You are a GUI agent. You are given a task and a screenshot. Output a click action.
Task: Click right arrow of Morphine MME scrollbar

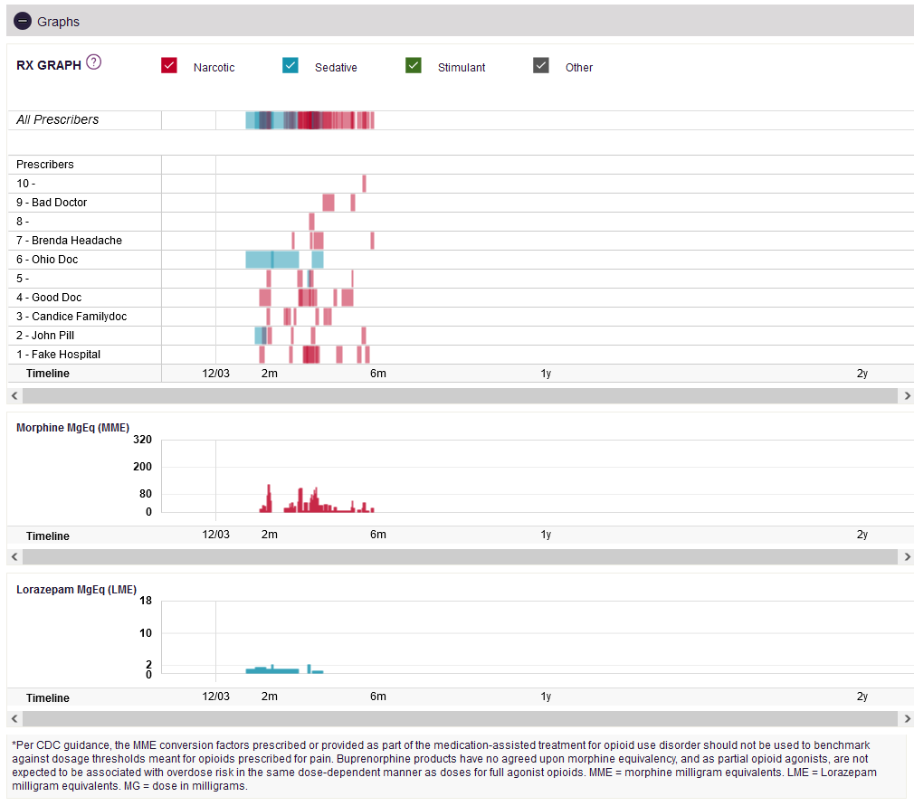(907, 556)
